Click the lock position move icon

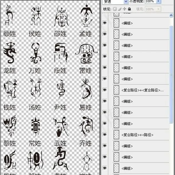tap(124, 9)
